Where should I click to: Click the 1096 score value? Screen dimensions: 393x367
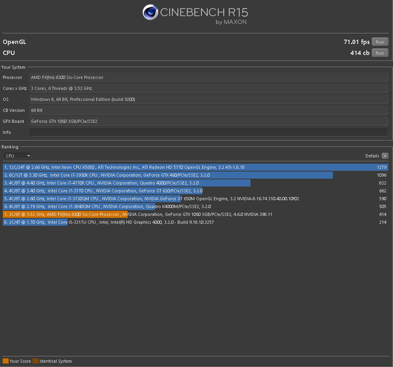pos(382,175)
